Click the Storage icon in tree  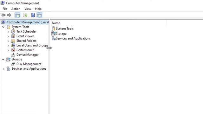[8, 59]
